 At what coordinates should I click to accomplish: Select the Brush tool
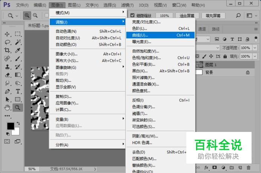[x=18, y=58]
